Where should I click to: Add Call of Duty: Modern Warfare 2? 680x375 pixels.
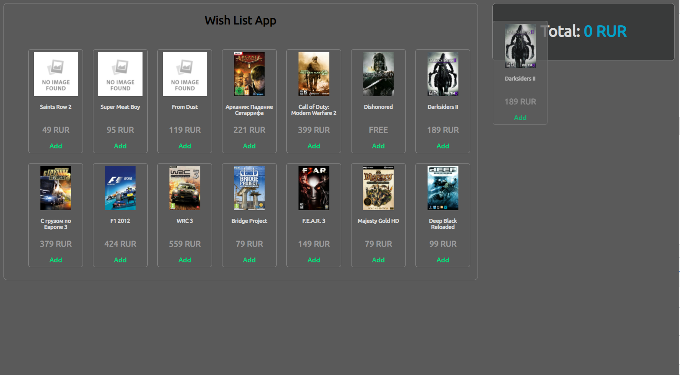(314, 146)
